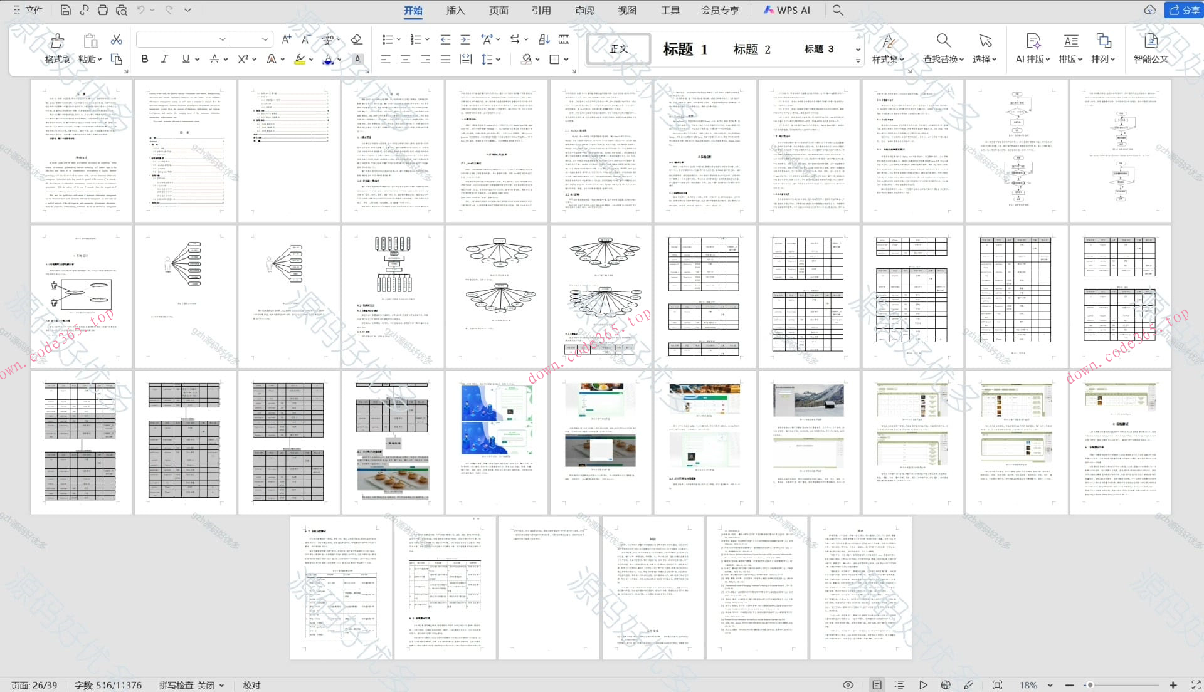The height and width of the screenshot is (692, 1204).
Task: Click the sort icon in paragraph group
Action: tap(544, 39)
